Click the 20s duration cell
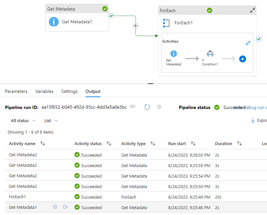Image resolution: width=267 pixels, height=215 pixels. click(x=218, y=197)
